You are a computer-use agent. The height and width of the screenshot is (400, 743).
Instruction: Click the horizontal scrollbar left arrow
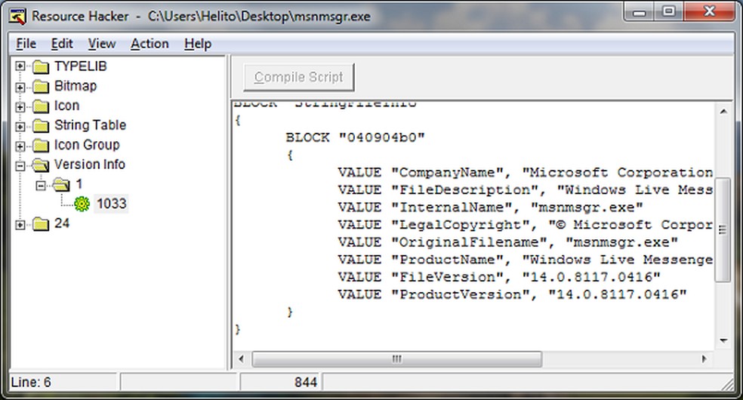pyautogui.click(x=241, y=359)
